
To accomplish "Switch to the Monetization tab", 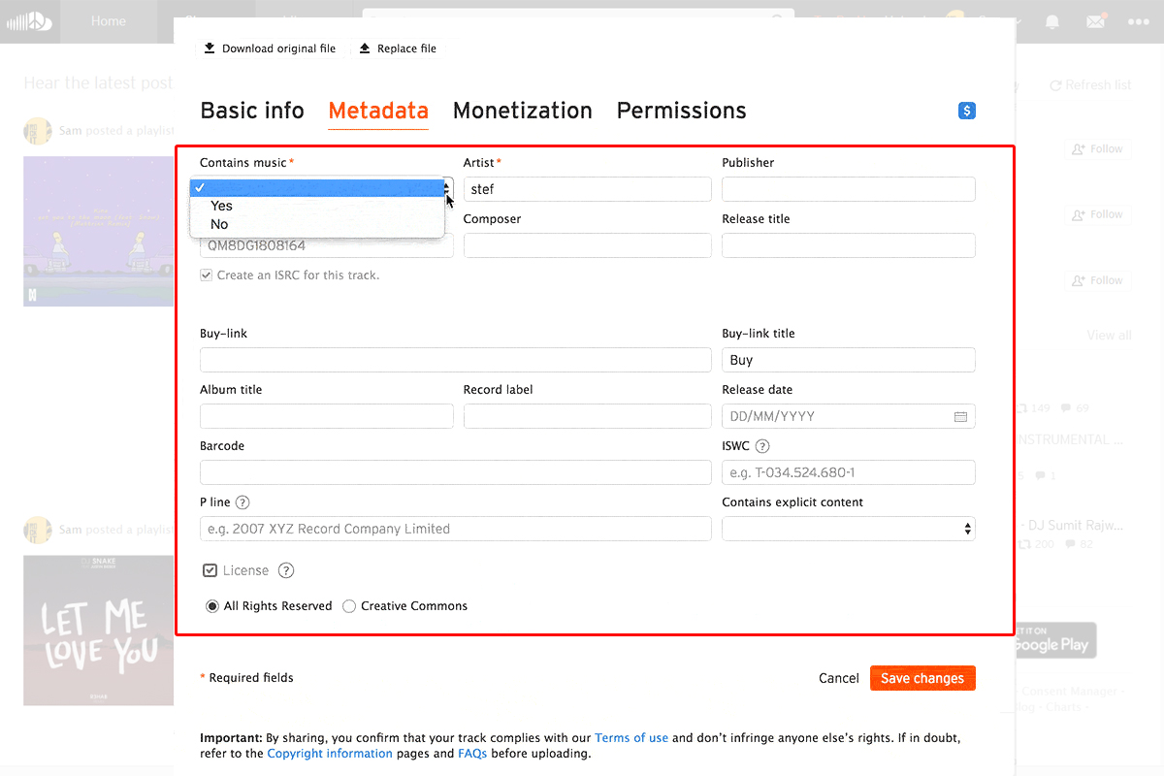I will 523,111.
